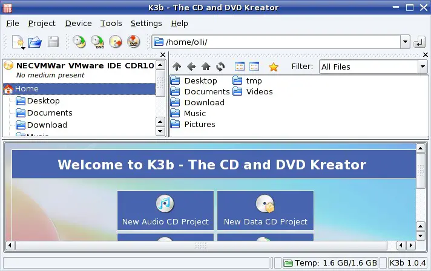Open the File menu

coord(13,24)
